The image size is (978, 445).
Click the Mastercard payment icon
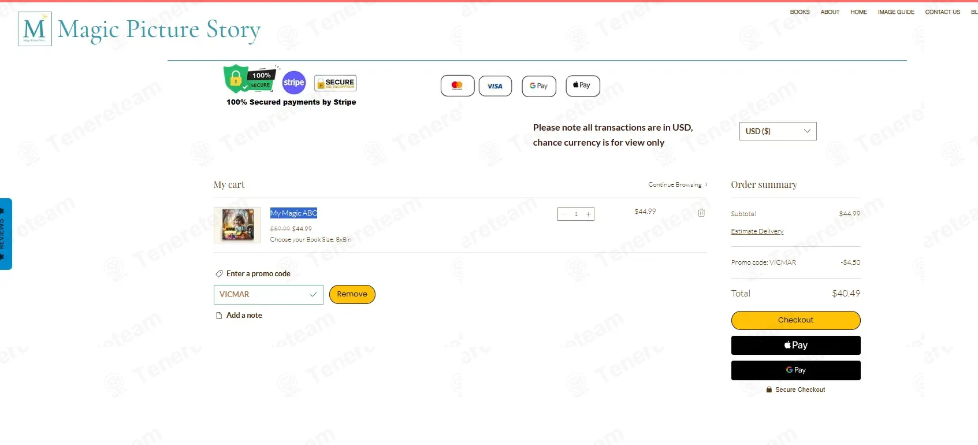click(x=458, y=86)
